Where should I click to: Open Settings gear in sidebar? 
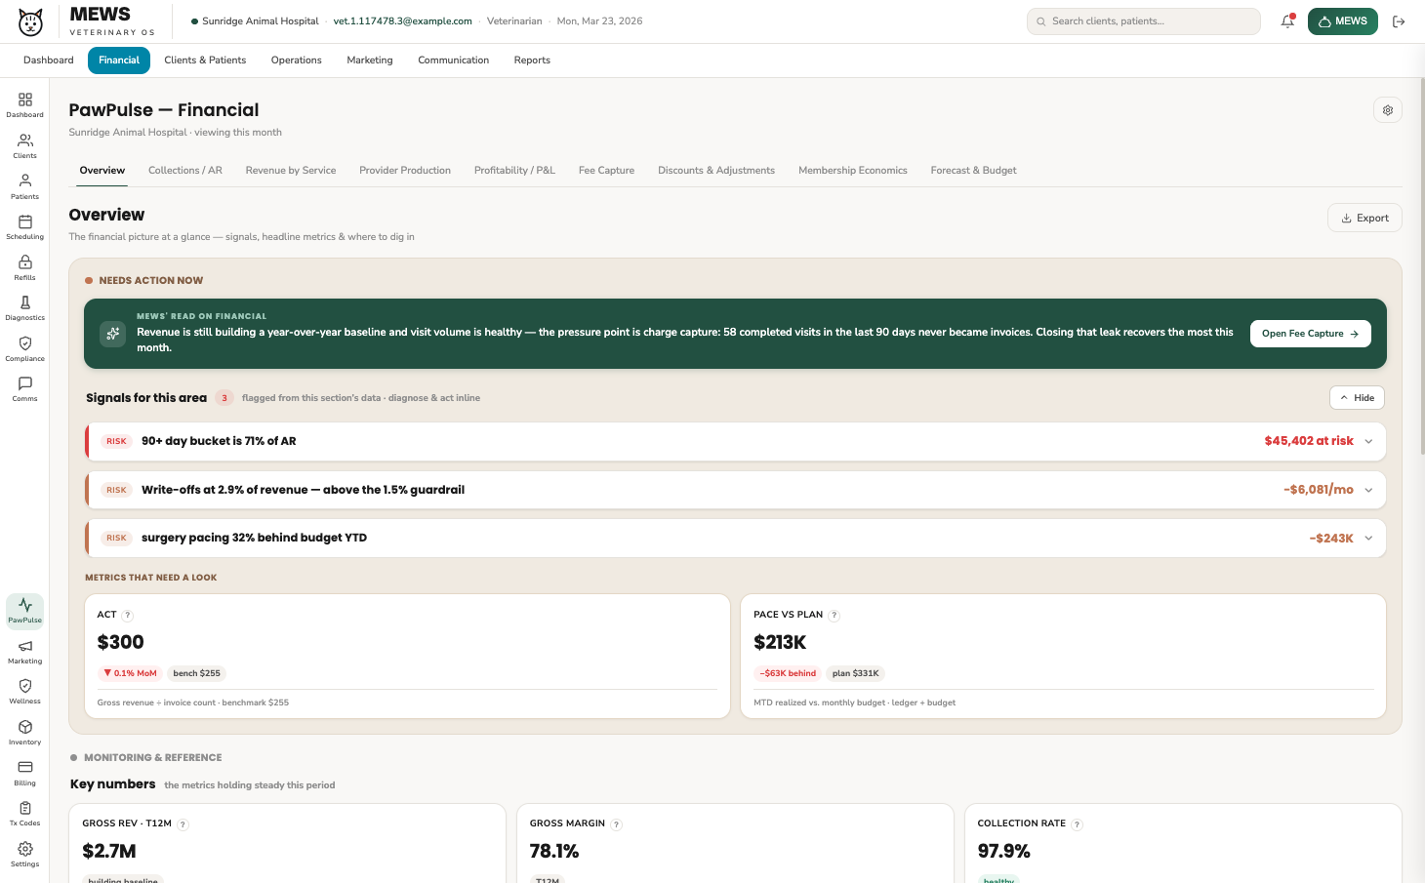24,854
